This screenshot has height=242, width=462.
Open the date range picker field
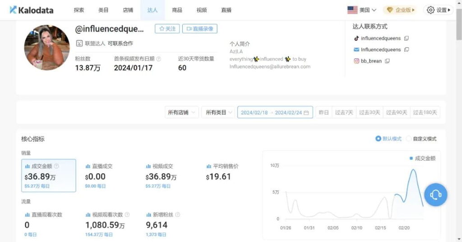275,112
